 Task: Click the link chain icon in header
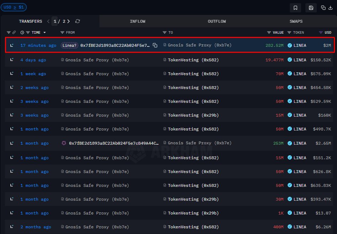point(14,32)
